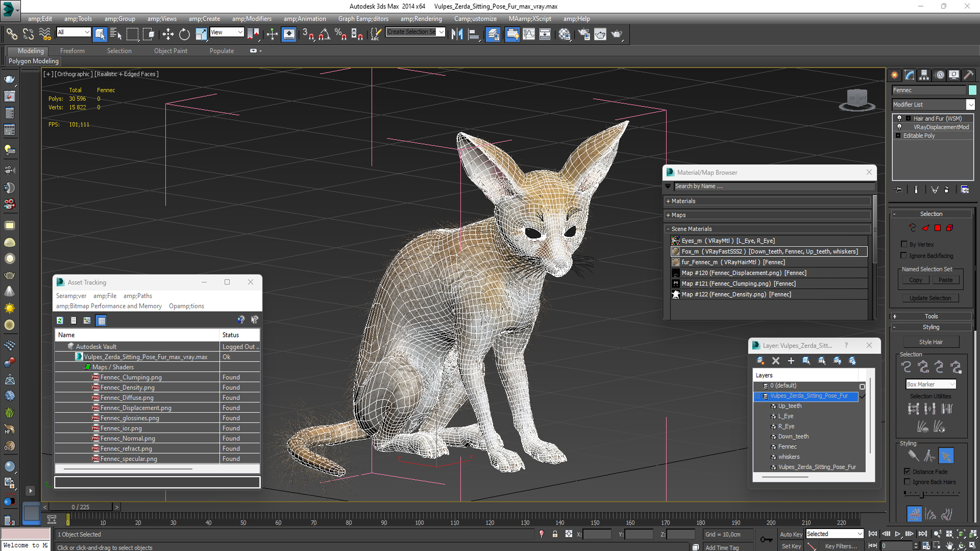980x551 pixels.
Task: Select the hair brush styling tool
Action: 913,456
